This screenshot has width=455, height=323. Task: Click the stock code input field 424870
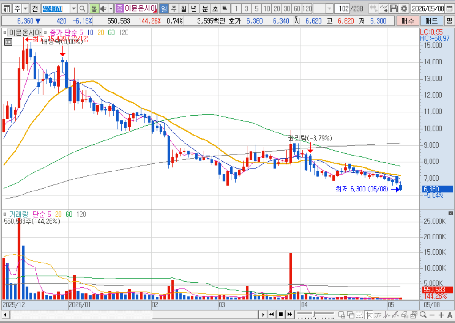tap(56, 9)
